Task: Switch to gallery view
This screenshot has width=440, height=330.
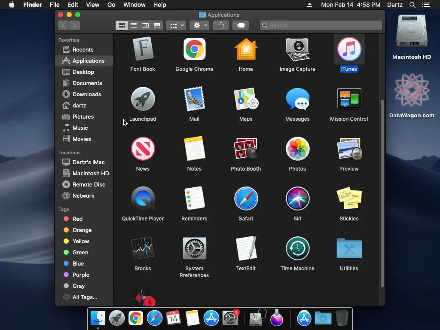Action: coord(157,25)
